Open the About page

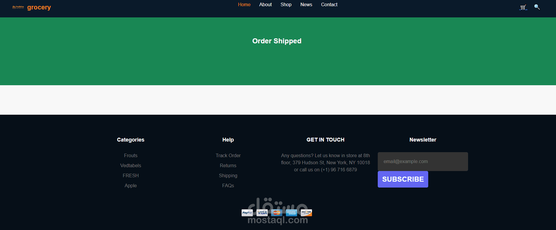coord(266,5)
